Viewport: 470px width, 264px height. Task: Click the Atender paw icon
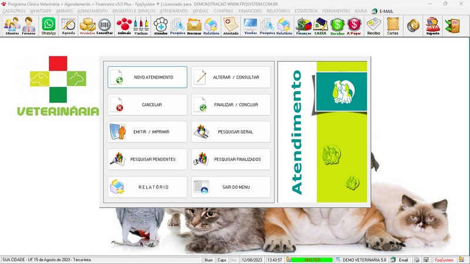(160, 26)
